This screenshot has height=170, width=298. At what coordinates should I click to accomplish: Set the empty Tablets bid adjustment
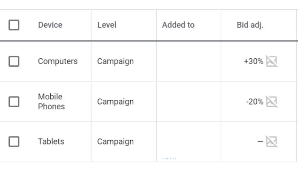(x=260, y=142)
